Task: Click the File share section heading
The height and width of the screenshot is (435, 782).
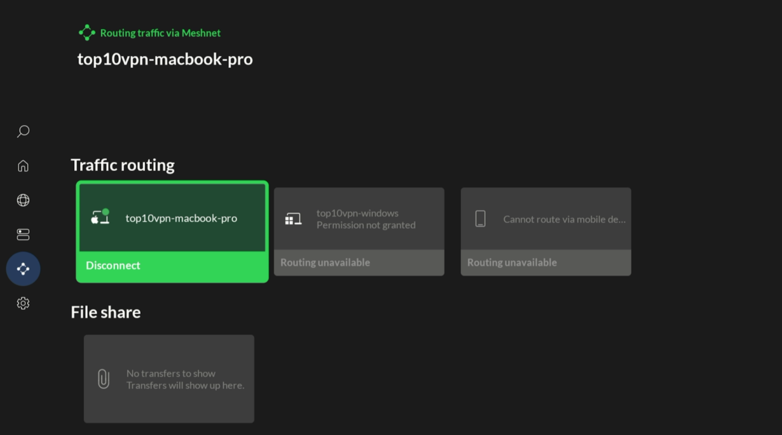Action: point(106,312)
